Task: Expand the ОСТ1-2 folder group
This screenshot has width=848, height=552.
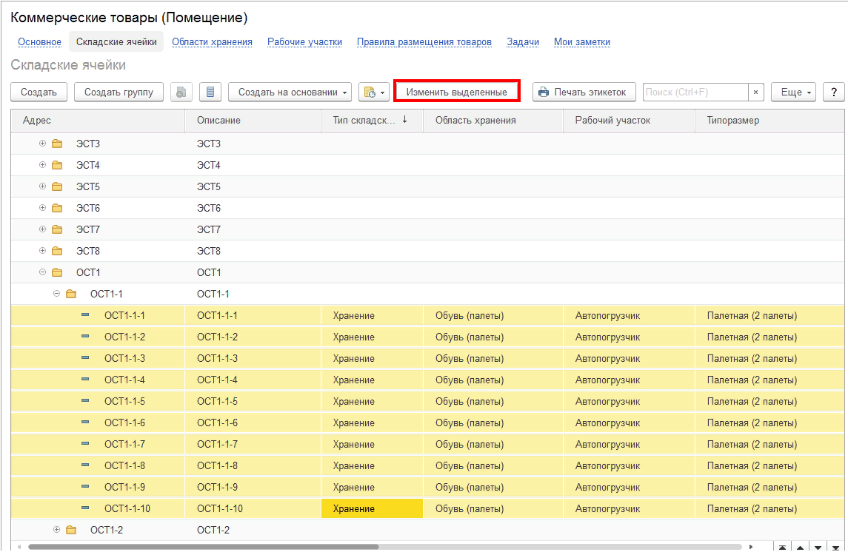Action: click(x=56, y=530)
